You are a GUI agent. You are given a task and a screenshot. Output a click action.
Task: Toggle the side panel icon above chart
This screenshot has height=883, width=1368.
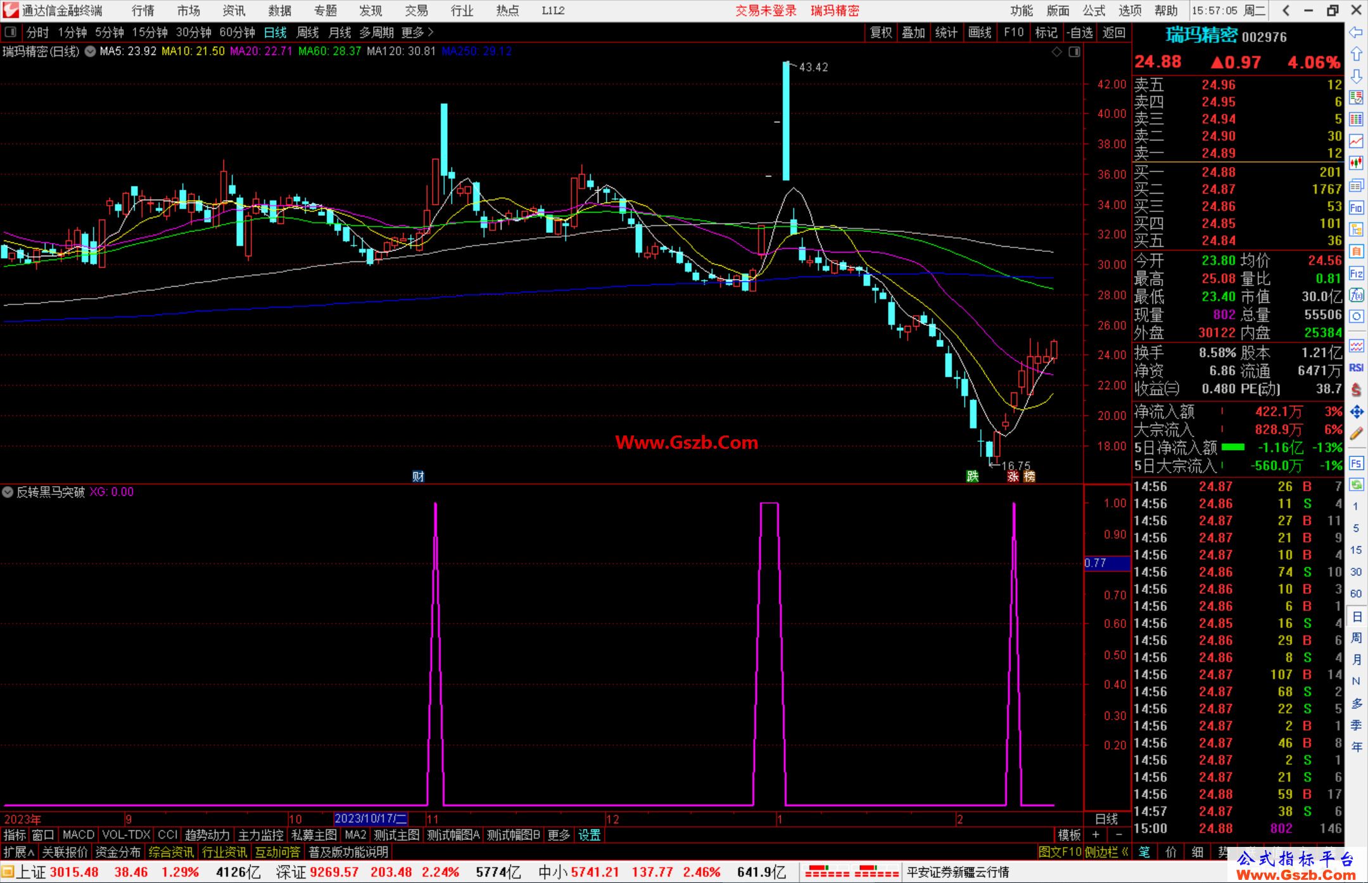[x=1074, y=52]
